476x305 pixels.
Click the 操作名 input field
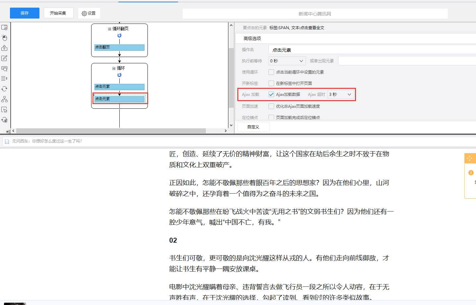tap(371, 50)
